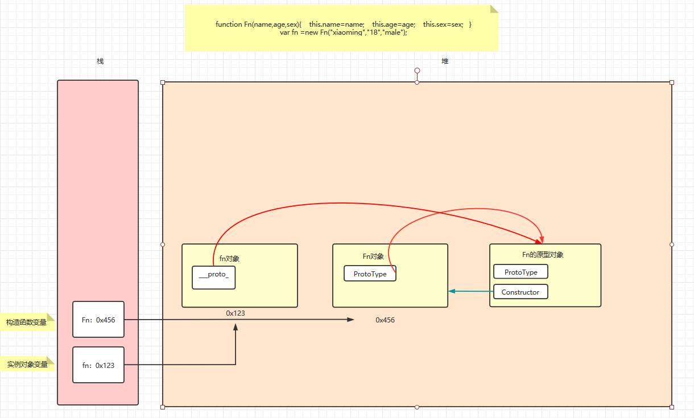Click the top-right corner handle of heap rectangle
The width and height of the screenshot is (694, 418).
pyautogui.click(x=672, y=82)
